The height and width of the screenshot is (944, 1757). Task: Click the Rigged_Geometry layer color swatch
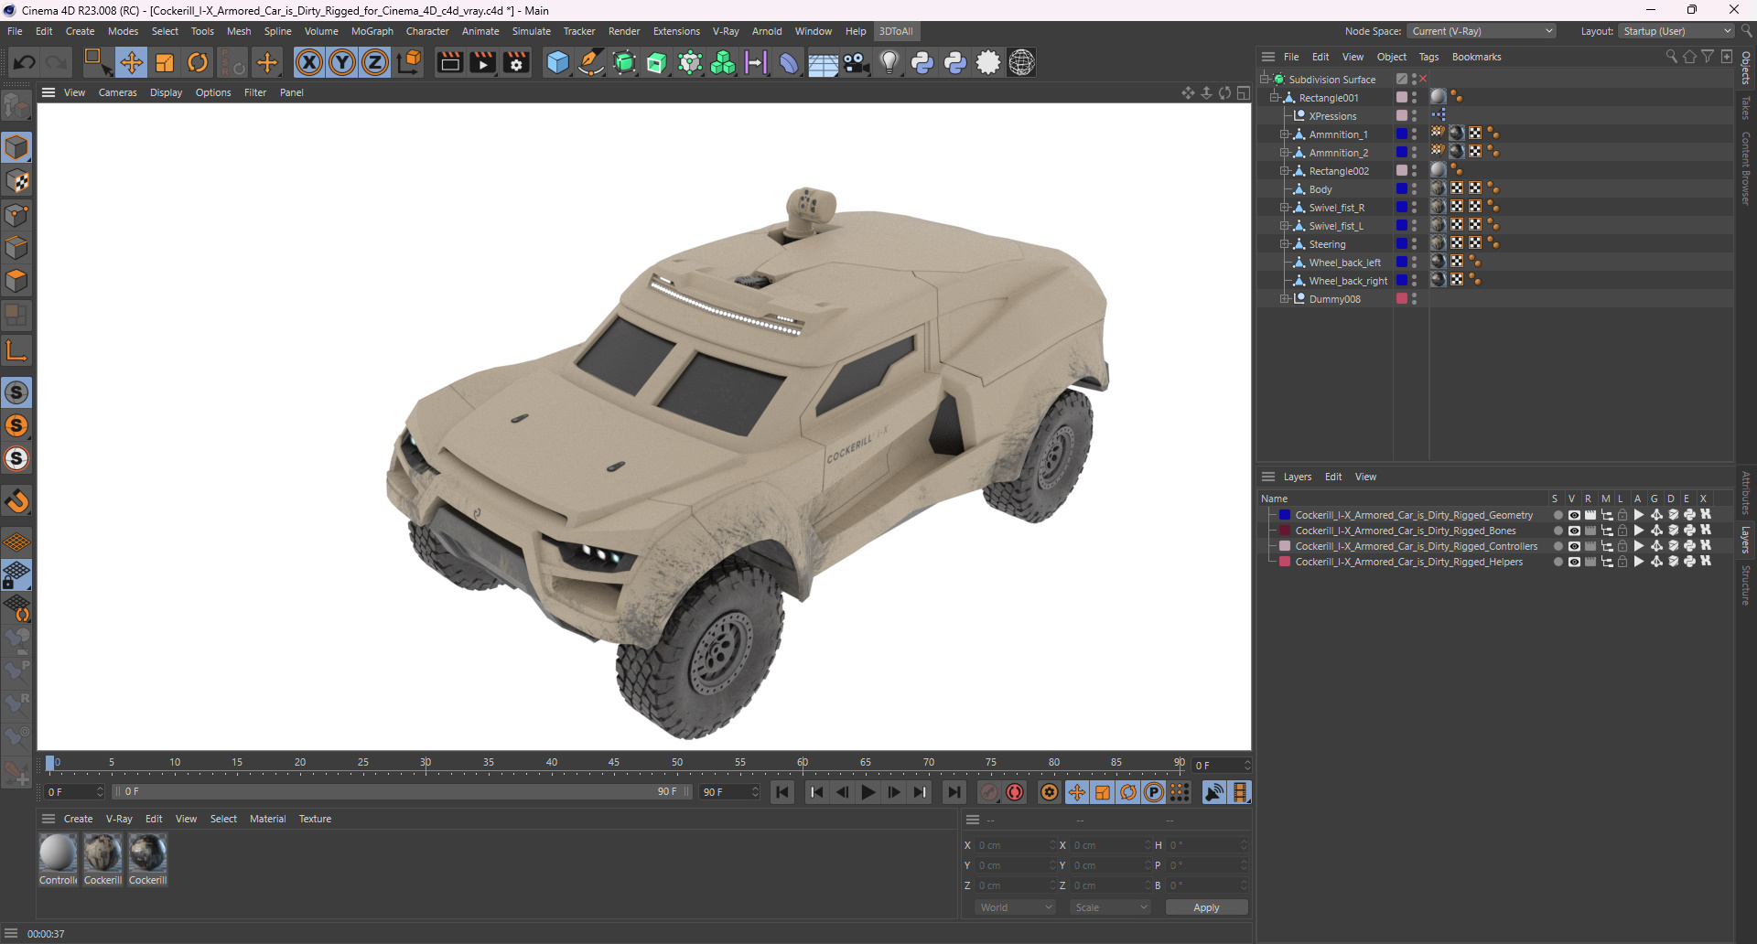click(1285, 515)
